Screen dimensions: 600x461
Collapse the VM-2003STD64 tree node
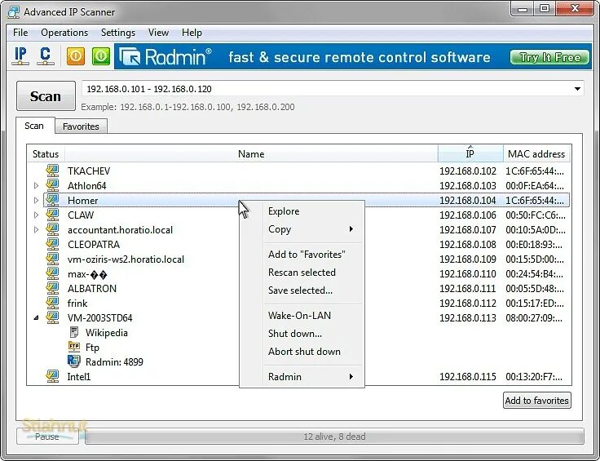pos(36,317)
